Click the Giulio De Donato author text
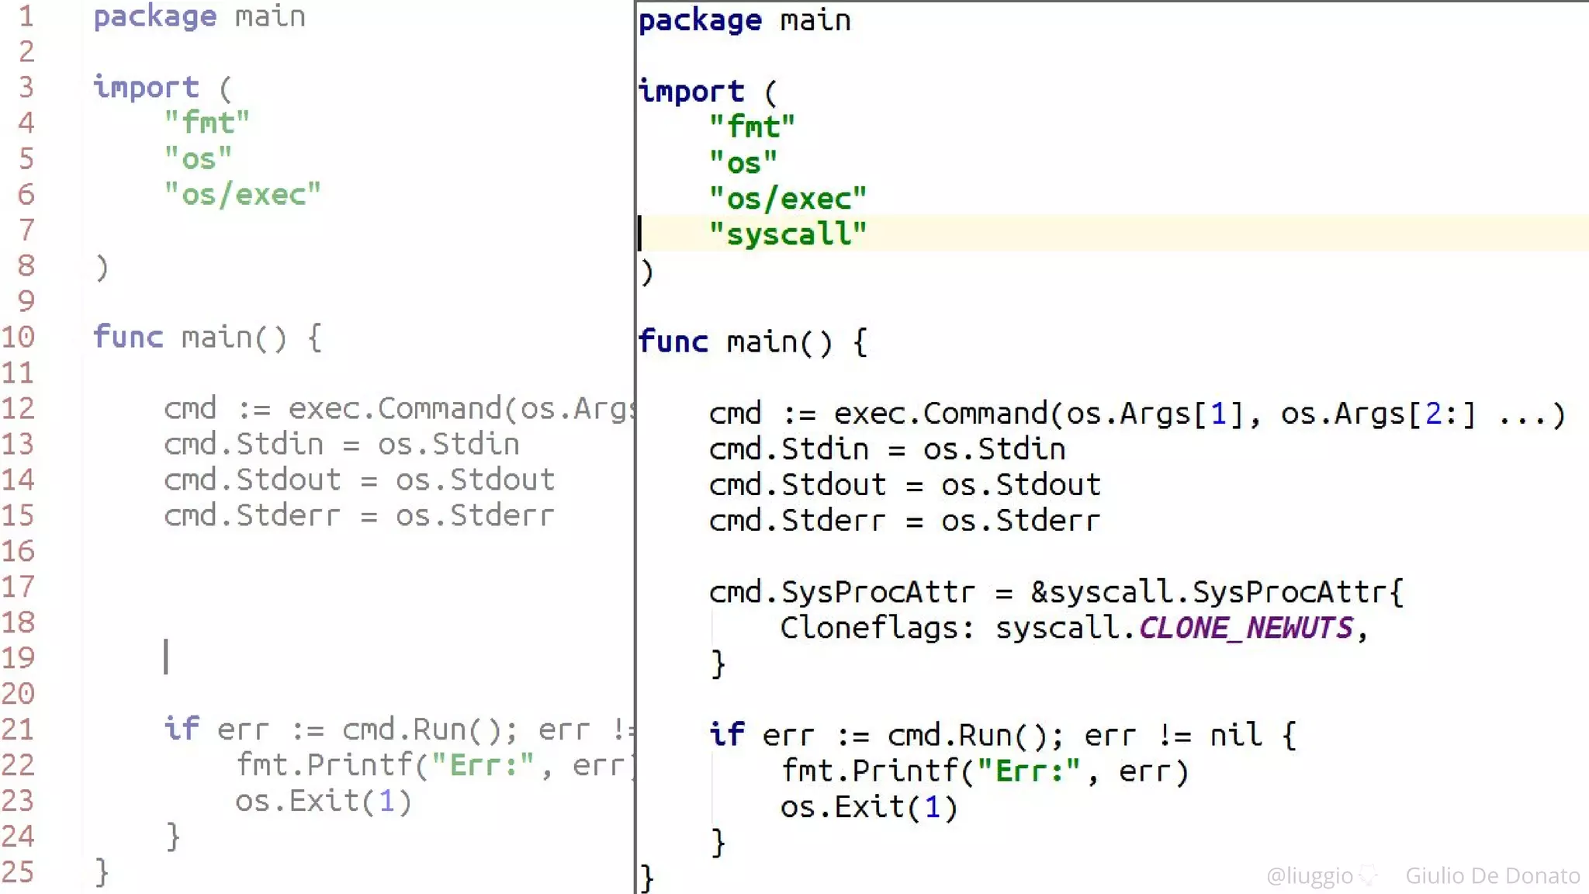Image resolution: width=1589 pixels, height=894 pixels. [x=1492, y=876]
